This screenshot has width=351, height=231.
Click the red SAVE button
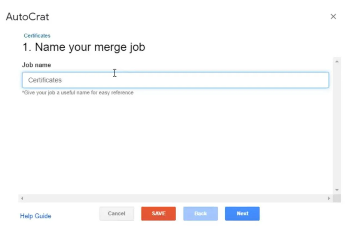[158, 214]
